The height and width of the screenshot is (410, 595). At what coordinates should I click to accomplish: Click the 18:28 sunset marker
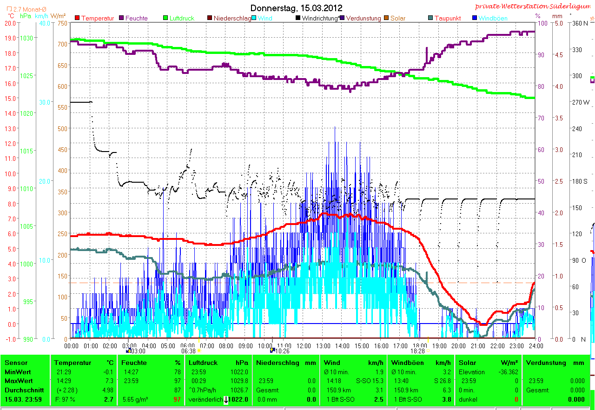427,351
